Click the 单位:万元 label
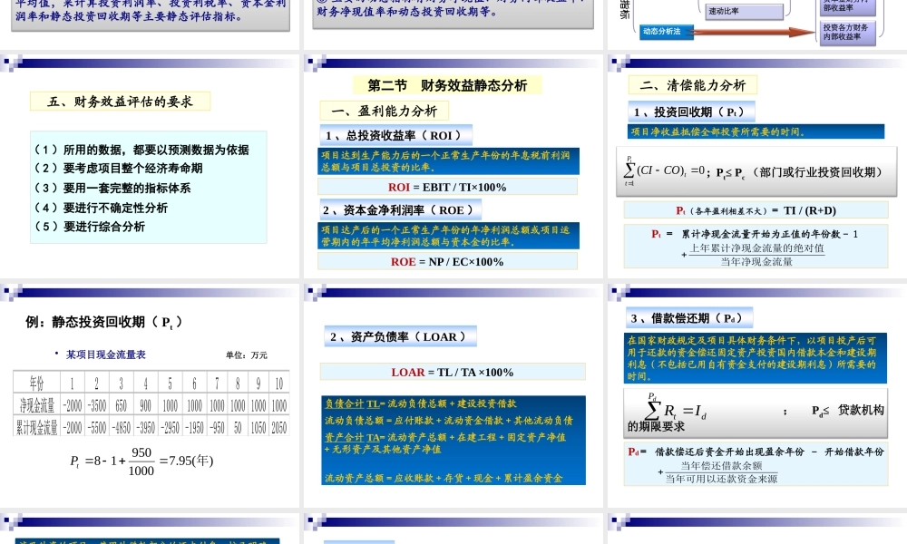The width and height of the screenshot is (907, 544). 247,355
